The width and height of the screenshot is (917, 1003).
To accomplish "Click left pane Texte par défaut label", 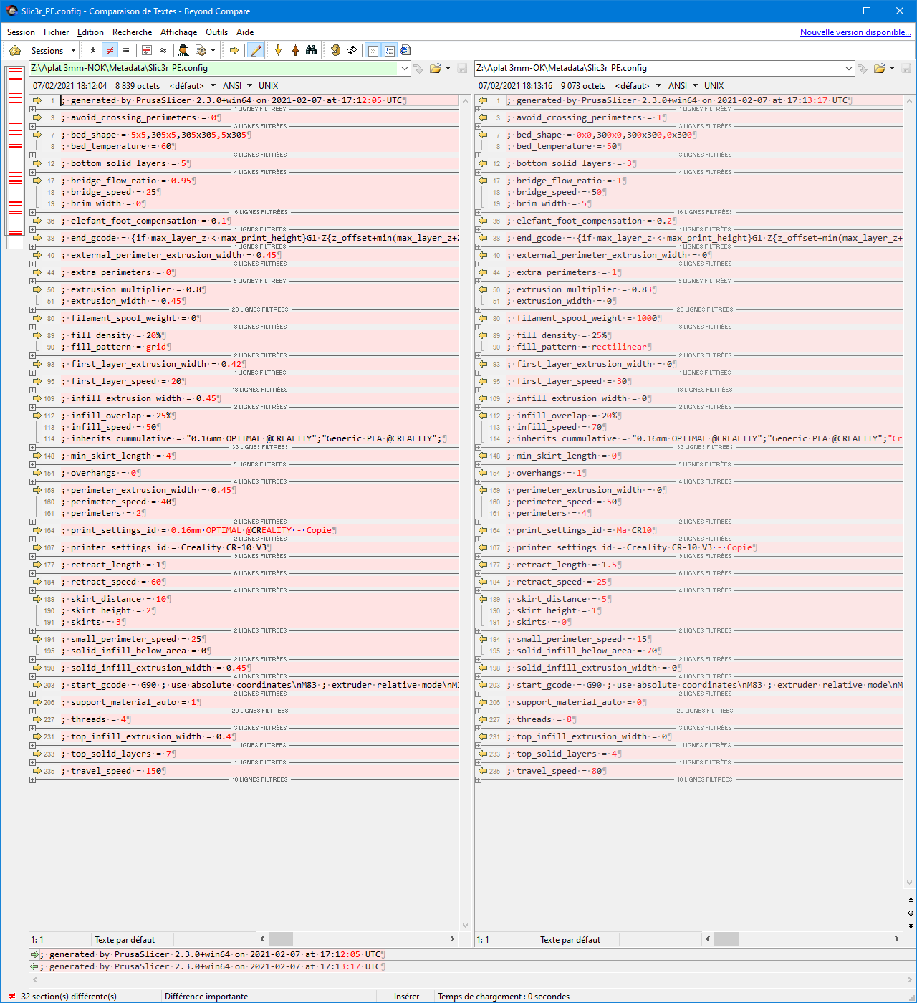I will coord(125,940).
